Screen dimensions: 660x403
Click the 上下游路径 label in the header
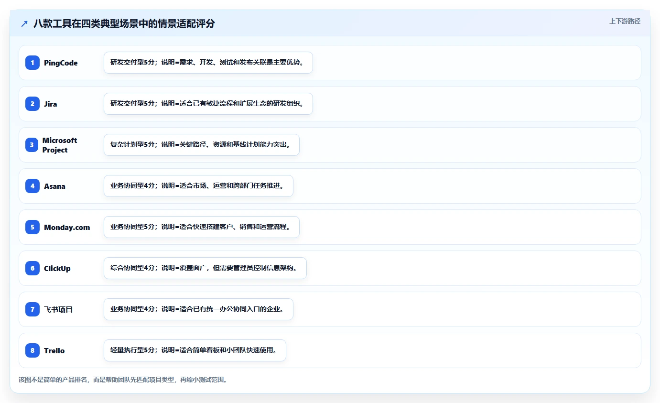coord(625,21)
